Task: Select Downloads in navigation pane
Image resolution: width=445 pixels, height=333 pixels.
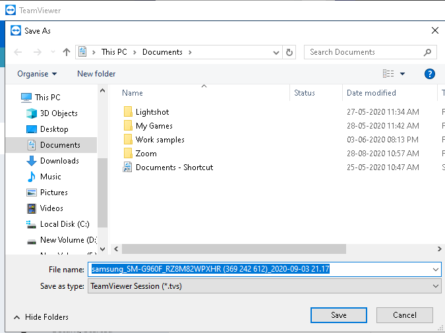Action: [x=59, y=161]
